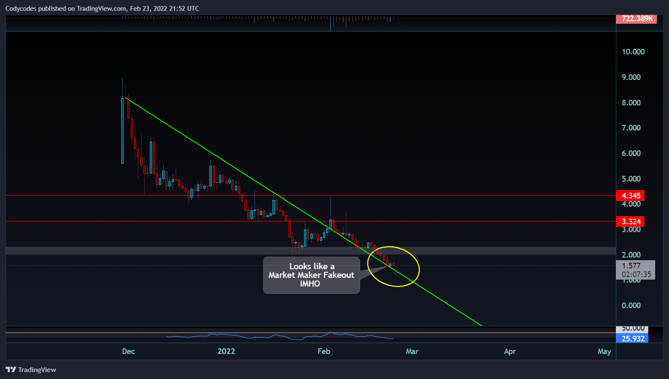
Task: Click the '2022' time axis label
Action: pos(226,351)
